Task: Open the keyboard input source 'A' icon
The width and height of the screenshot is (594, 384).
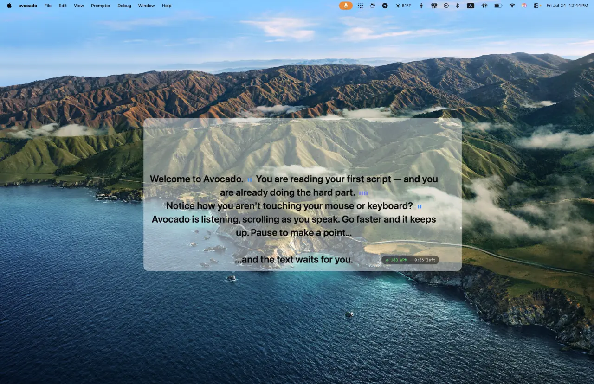Action: 471,6
